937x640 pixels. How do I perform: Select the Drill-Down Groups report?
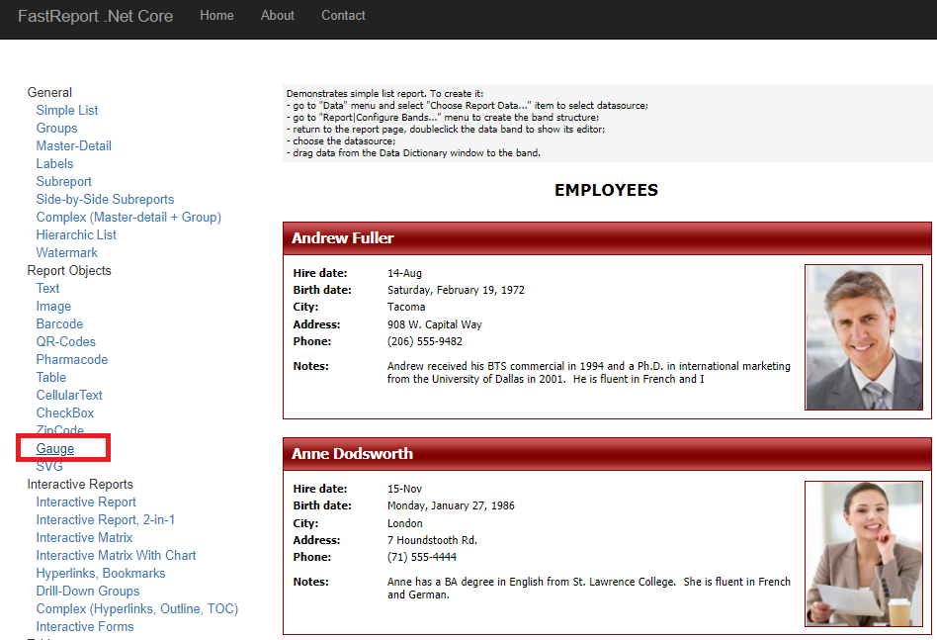88,591
